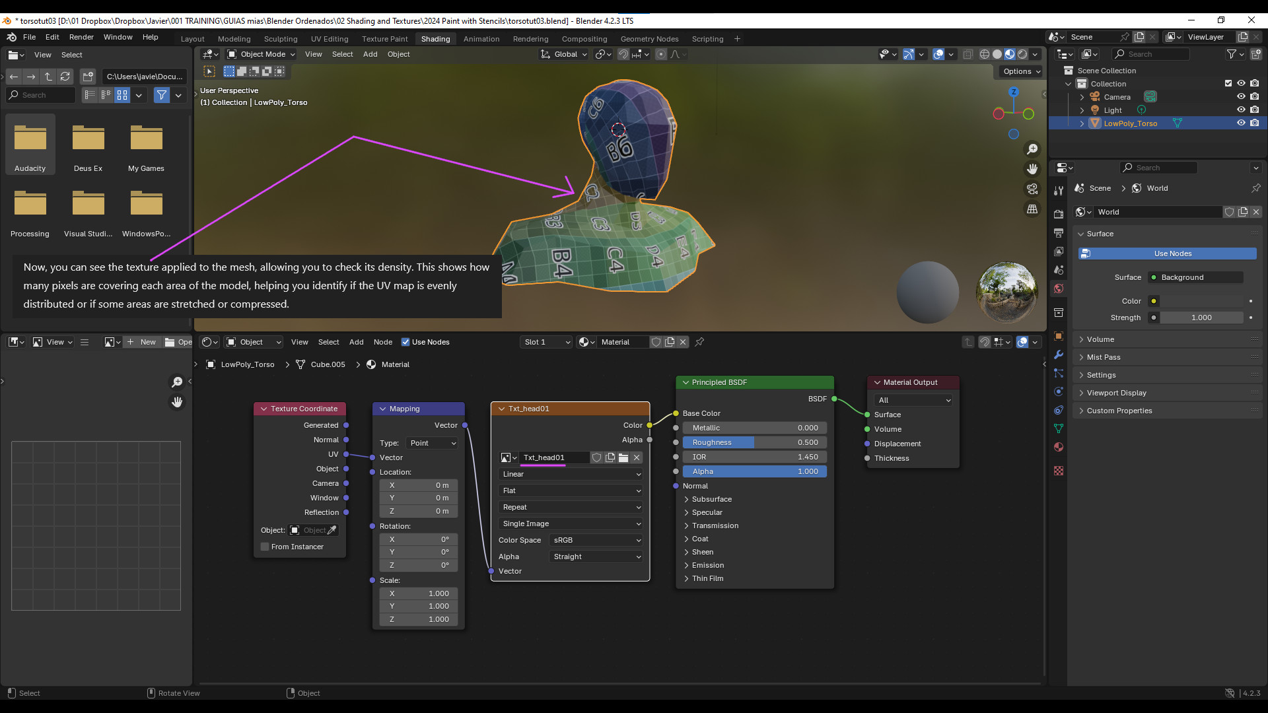The width and height of the screenshot is (1268, 713).
Task: Open the node editor Add menu
Action: (356, 342)
